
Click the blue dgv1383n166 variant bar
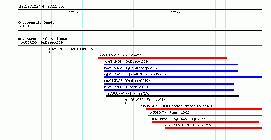coord(183,77)
